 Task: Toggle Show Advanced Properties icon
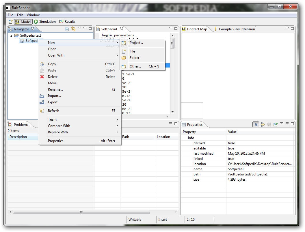pyautogui.click(x=263, y=125)
